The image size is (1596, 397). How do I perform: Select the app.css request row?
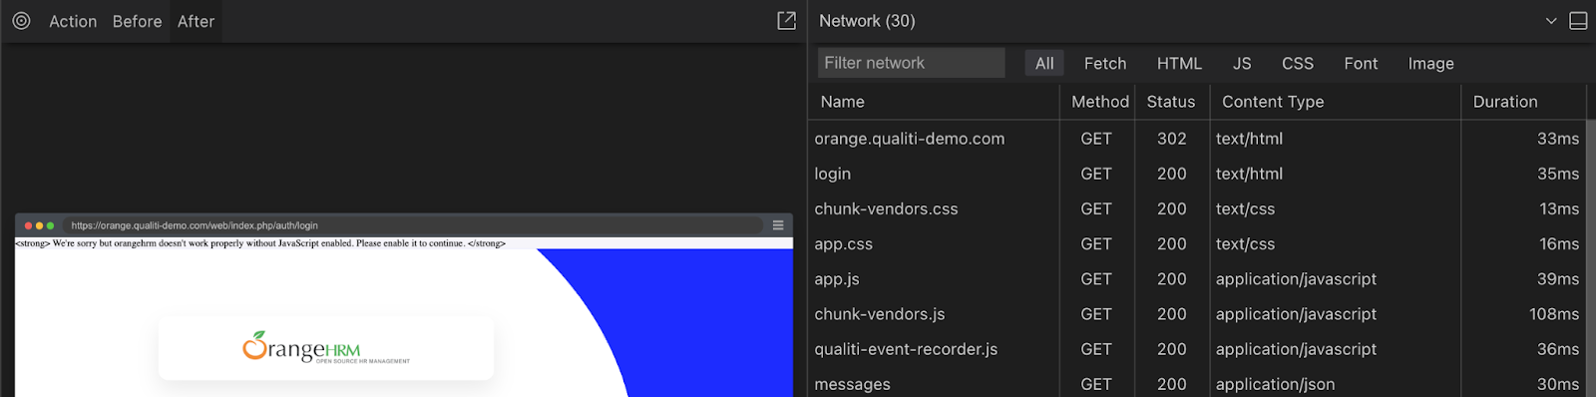[x=1197, y=243]
